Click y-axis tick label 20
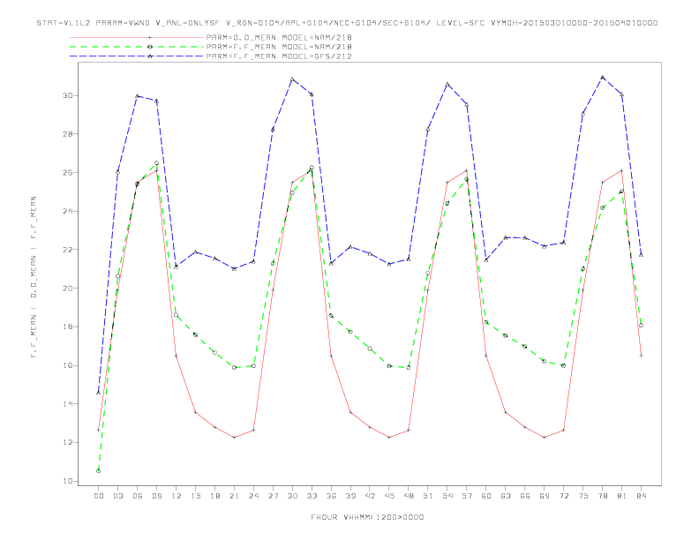The height and width of the screenshot is (540, 699). [x=68, y=289]
